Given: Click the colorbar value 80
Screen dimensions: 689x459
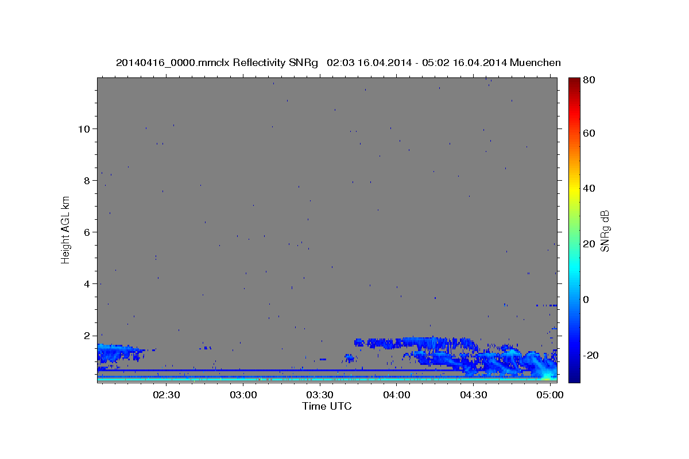Looking at the screenshot, I should [589, 80].
